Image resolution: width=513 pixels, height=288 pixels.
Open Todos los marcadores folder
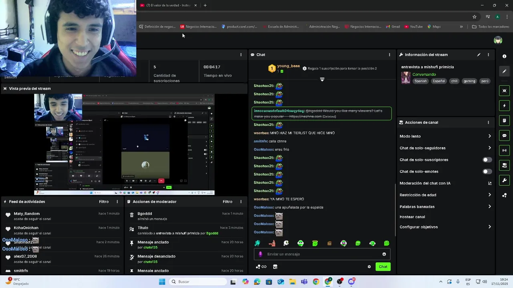click(491, 27)
